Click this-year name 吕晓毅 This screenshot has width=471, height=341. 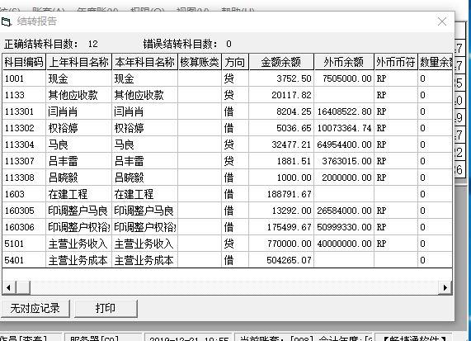click(129, 178)
